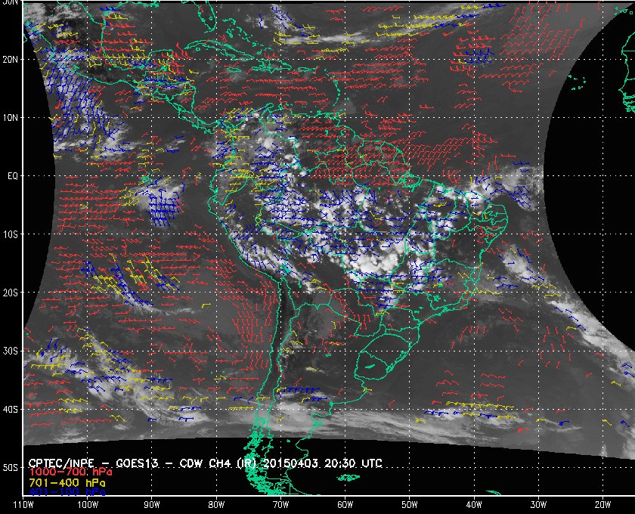Click the 80W longitude label
The image size is (635, 514).
[x=216, y=505]
